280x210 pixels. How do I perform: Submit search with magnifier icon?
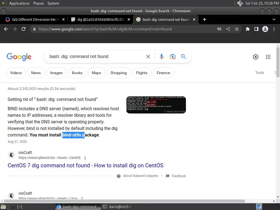(183, 57)
